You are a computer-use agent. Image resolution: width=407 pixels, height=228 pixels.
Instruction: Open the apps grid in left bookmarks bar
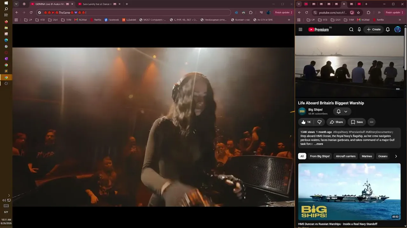[16, 20]
